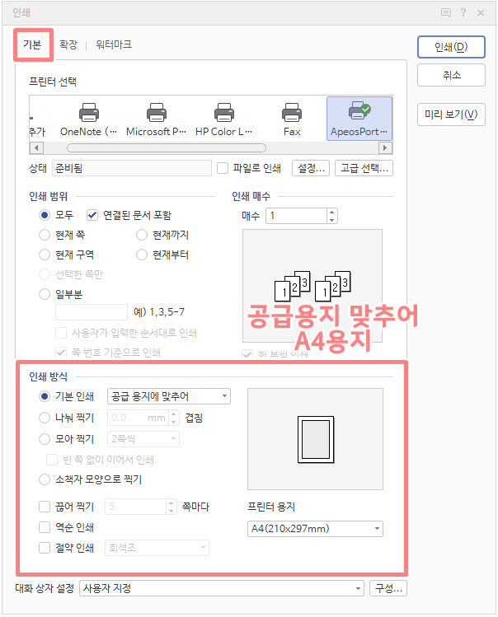Click the 끊어 찍기 page count field
Screen dimensions: 498x617
(135, 507)
